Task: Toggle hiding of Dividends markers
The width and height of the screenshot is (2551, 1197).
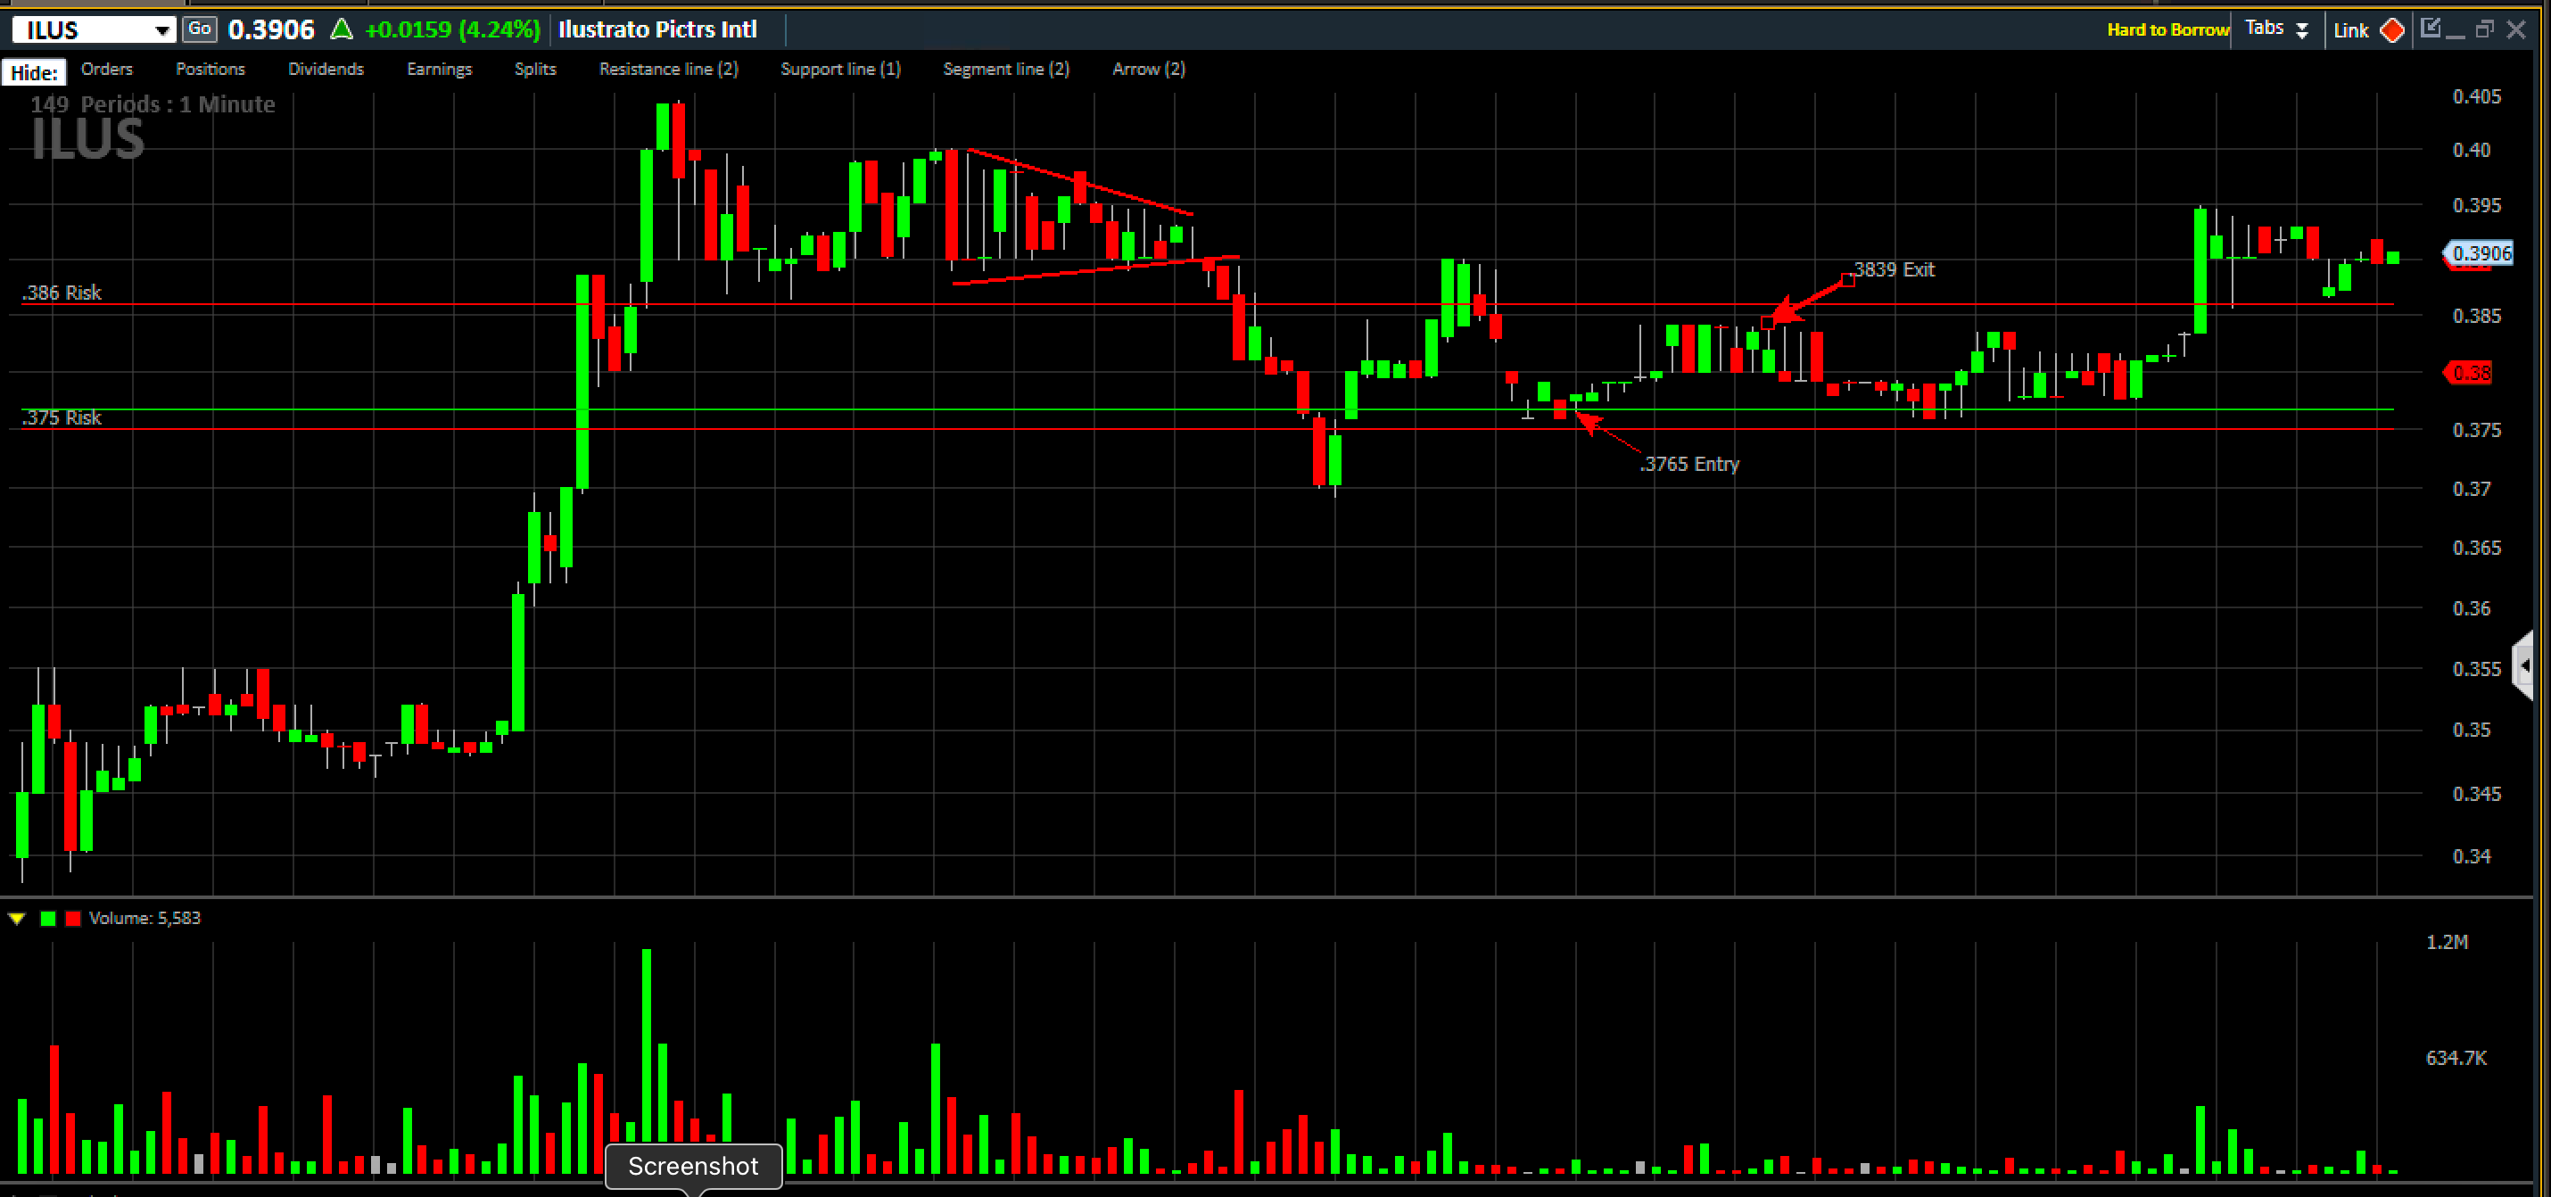Action: click(326, 70)
